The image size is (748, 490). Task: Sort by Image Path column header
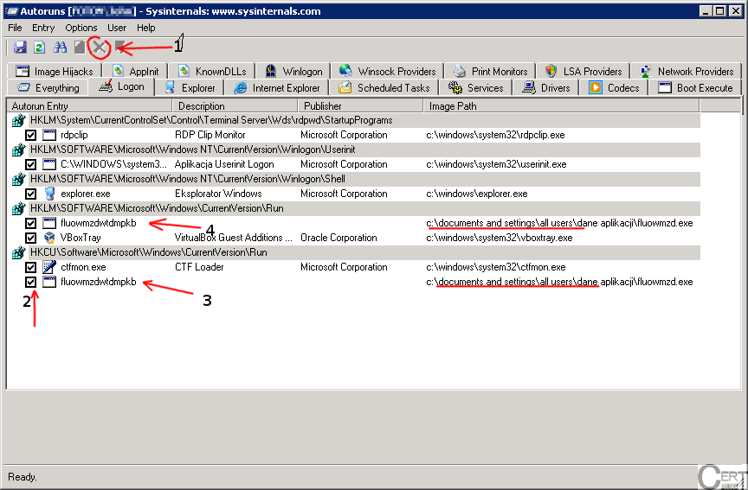(x=561, y=106)
